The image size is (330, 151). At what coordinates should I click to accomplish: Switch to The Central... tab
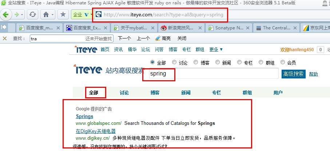click(276, 28)
